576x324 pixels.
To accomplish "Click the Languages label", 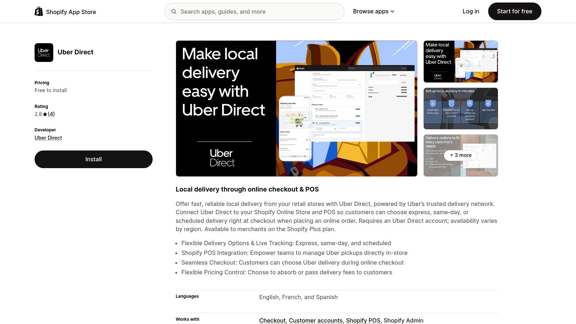I will tap(187, 296).
